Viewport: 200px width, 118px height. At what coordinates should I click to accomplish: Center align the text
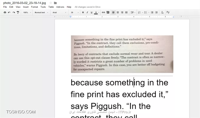(x=118, y=12)
